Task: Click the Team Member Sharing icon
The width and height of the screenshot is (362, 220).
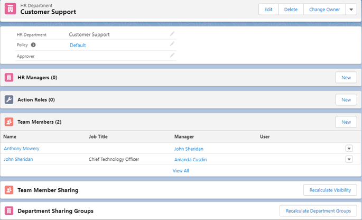Action: 9,189
